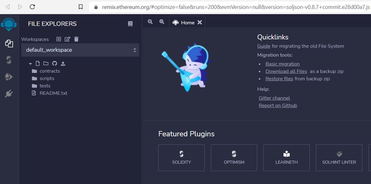The height and width of the screenshot is (184, 371).
Task: Click the site lock icon
Action: (x=96, y=7)
